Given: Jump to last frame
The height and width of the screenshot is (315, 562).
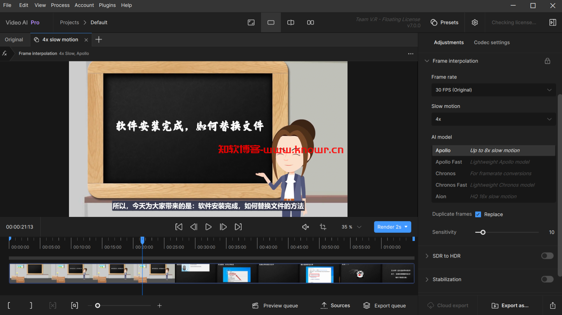Looking at the screenshot, I should pos(238,227).
